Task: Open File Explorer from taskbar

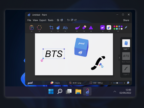Action: [x=78, y=91]
